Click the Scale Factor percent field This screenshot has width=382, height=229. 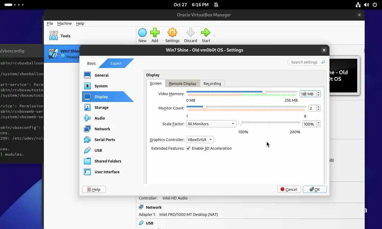309,124
